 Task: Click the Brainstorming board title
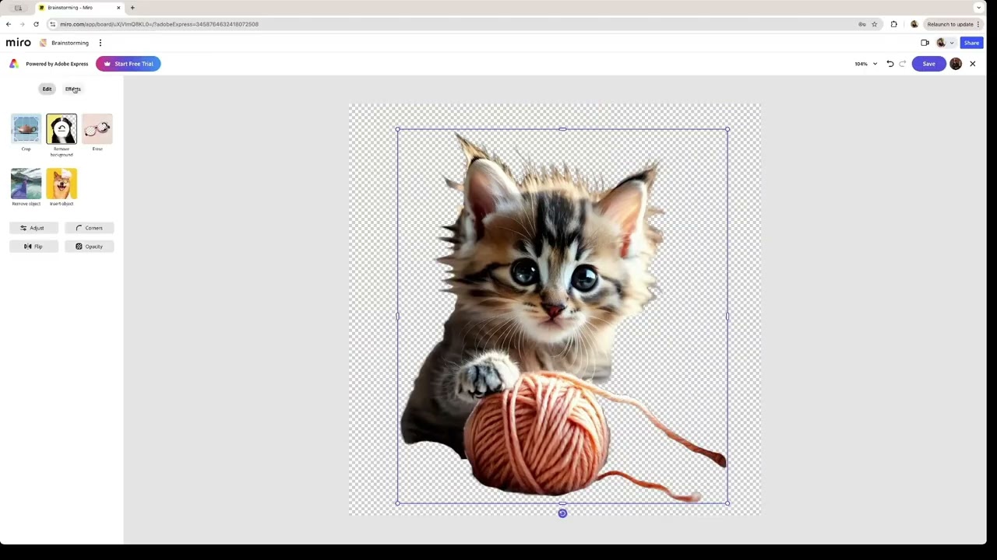(70, 43)
